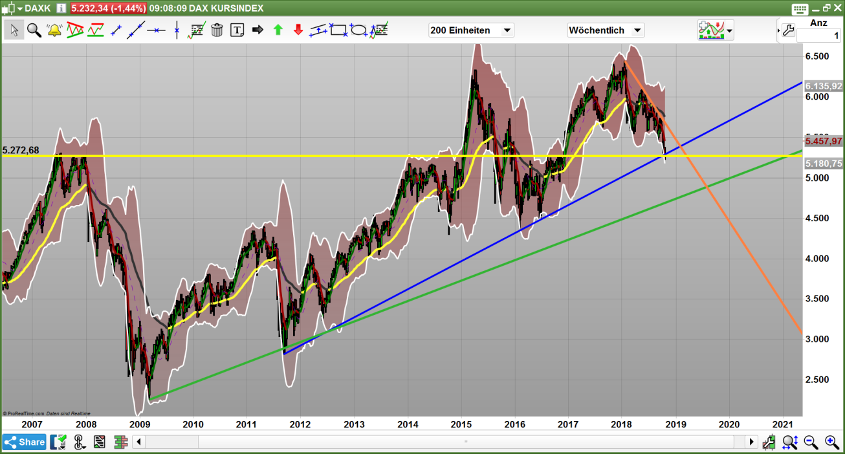845x454 pixels.
Task: Expand the indicator selector dropdown arrow
Action: 729,30
